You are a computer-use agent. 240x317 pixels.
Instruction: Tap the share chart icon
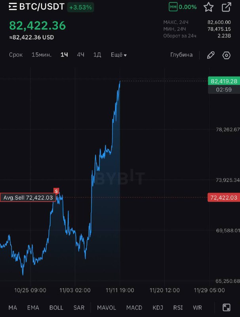[x=227, y=7]
